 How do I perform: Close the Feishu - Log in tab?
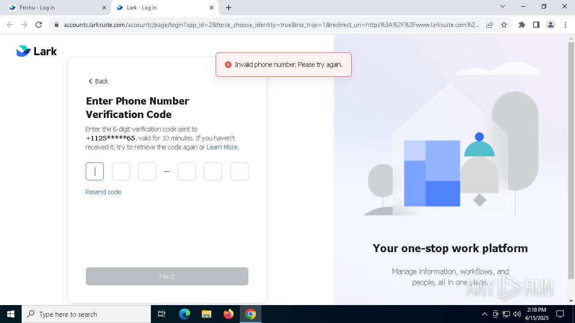(104, 8)
